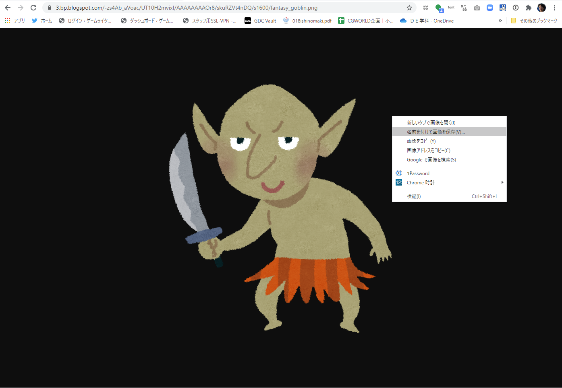Choose 新しいタブで画像を開く in context menu

449,122
